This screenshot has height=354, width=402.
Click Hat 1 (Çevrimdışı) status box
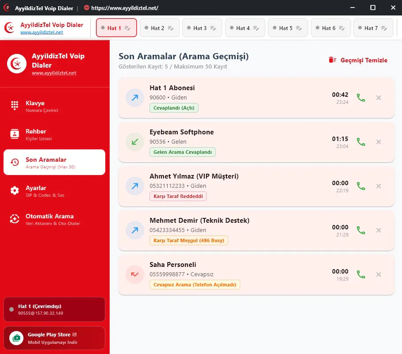[54, 309]
